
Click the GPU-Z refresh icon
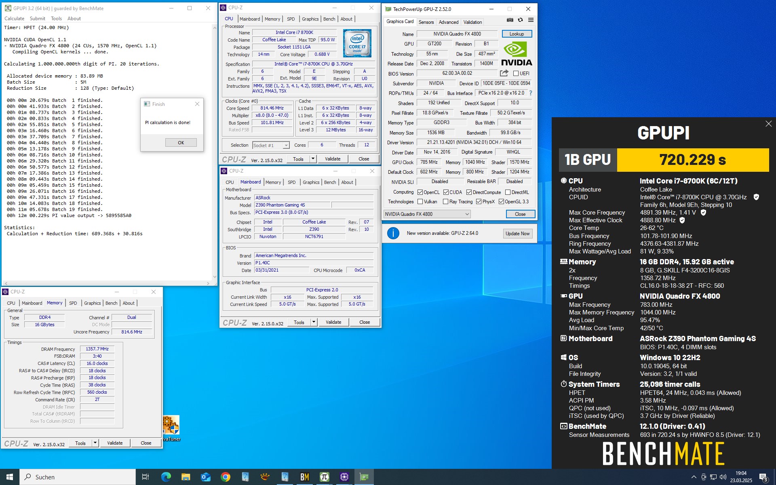521,20
